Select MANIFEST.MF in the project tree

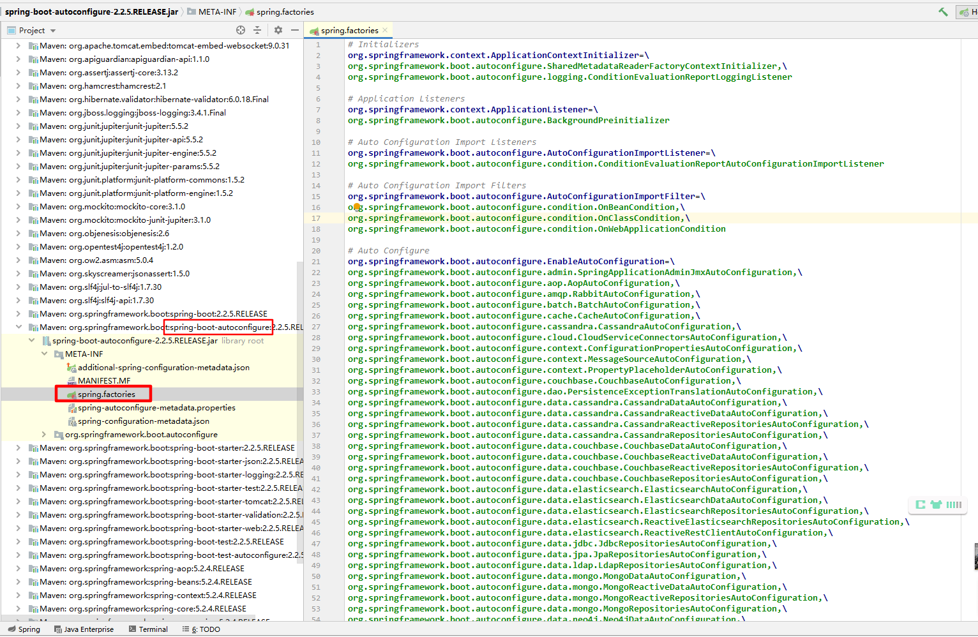(x=103, y=380)
